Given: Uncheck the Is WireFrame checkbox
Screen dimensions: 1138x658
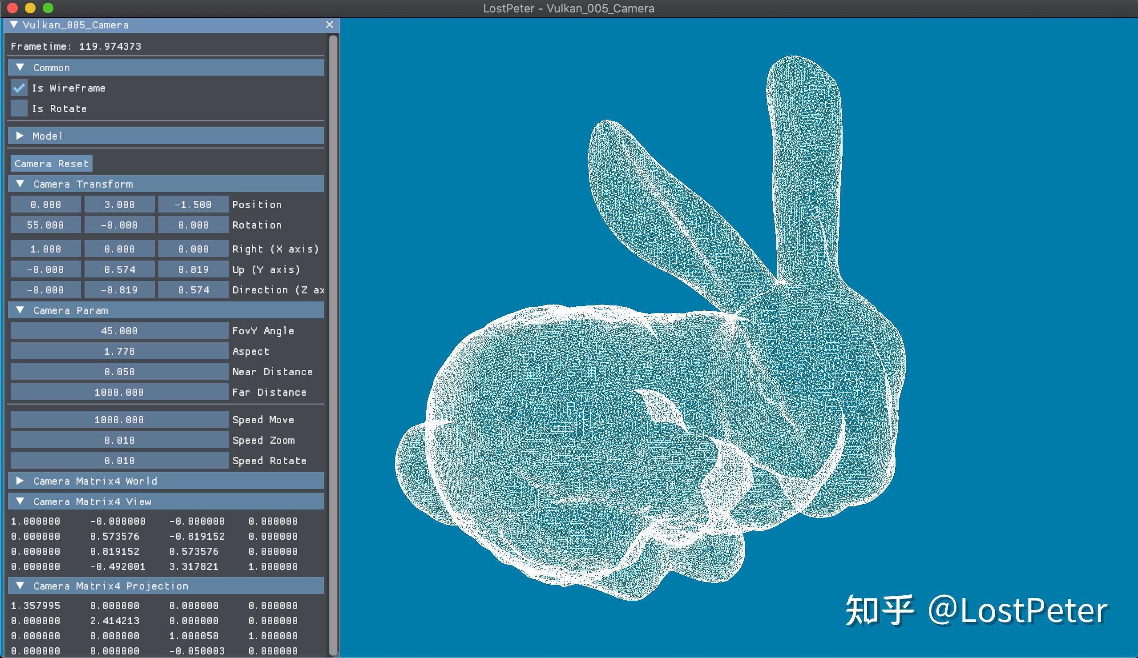Looking at the screenshot, I should [x=19, y=88].
